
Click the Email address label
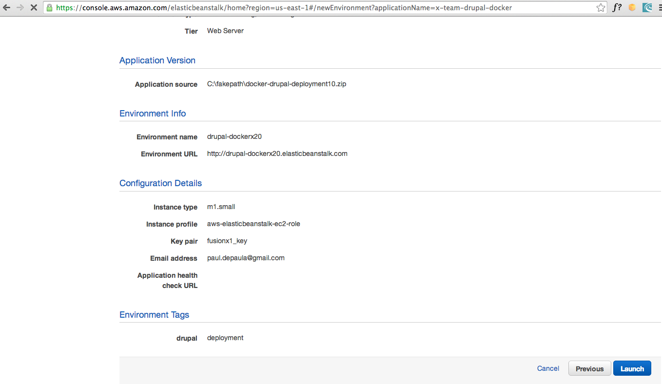(x=174, y=258)
